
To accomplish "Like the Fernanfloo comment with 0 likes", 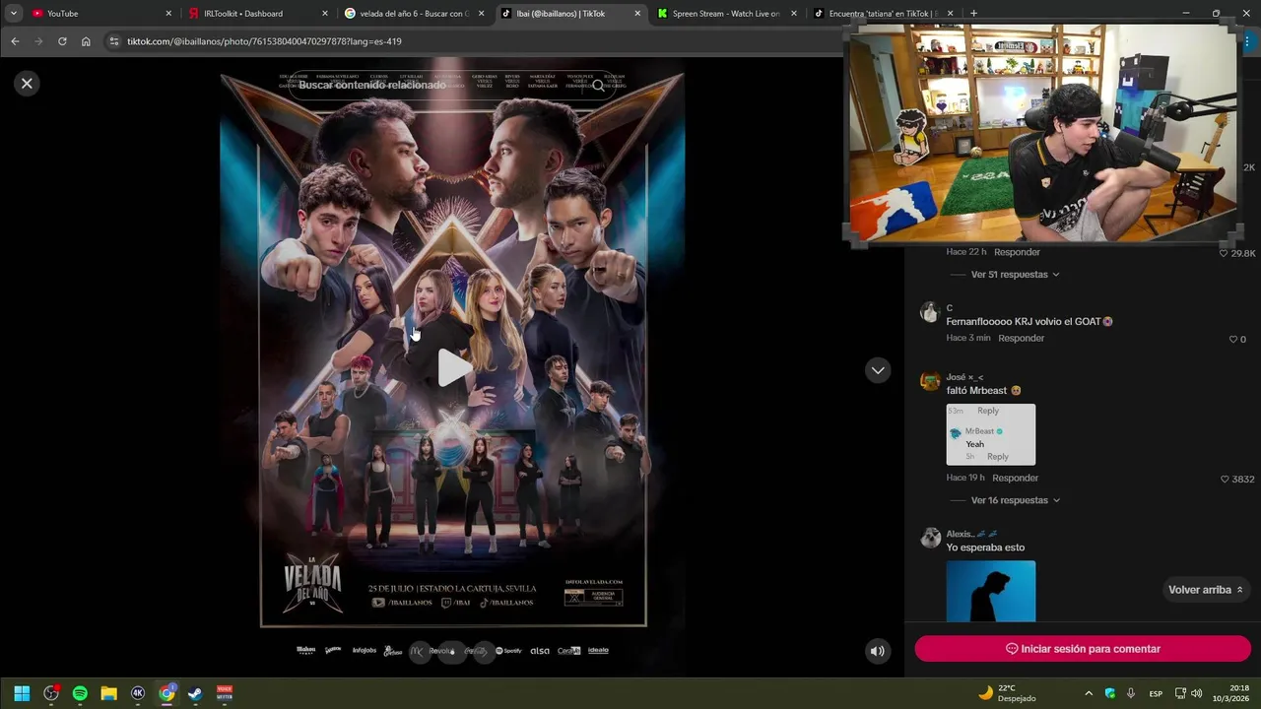I will [1232, 340].
